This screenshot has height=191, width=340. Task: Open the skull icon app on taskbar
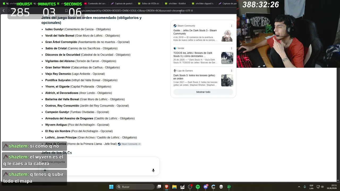click(x=221, y=187)
